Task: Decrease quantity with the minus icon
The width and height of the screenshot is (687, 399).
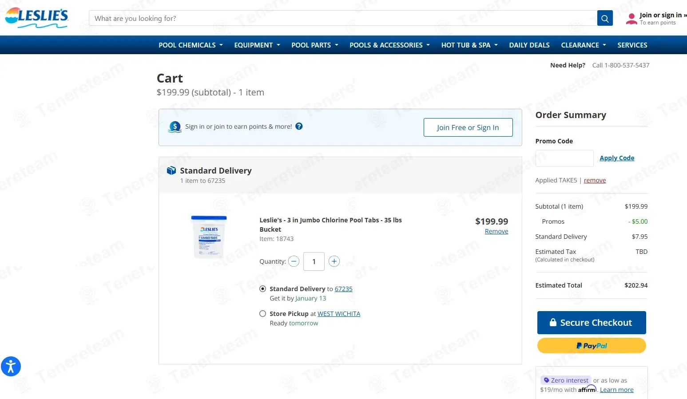Action: 294,261
